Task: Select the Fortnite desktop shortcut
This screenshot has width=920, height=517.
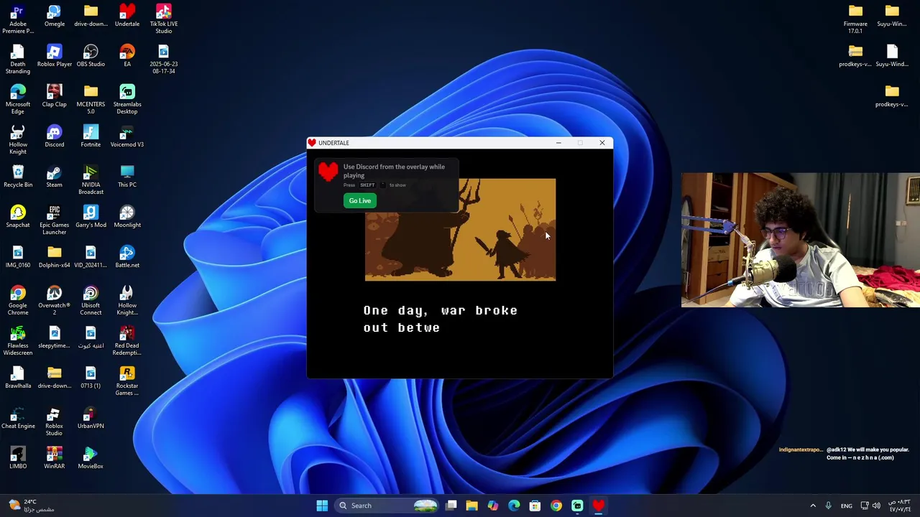Action: [91, 136]
